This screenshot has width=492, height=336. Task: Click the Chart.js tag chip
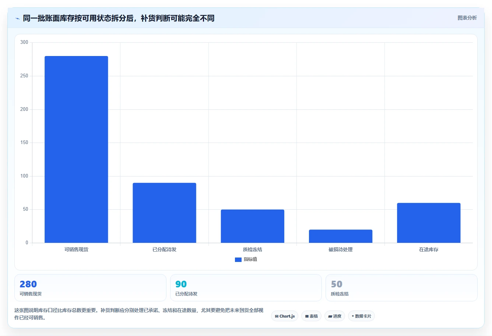tap(285, 316)
